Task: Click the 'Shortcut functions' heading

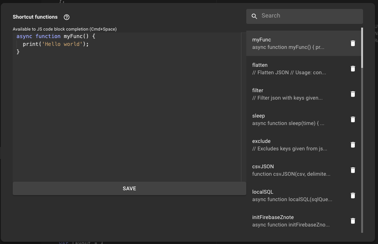Action: [x=35, y=17]
